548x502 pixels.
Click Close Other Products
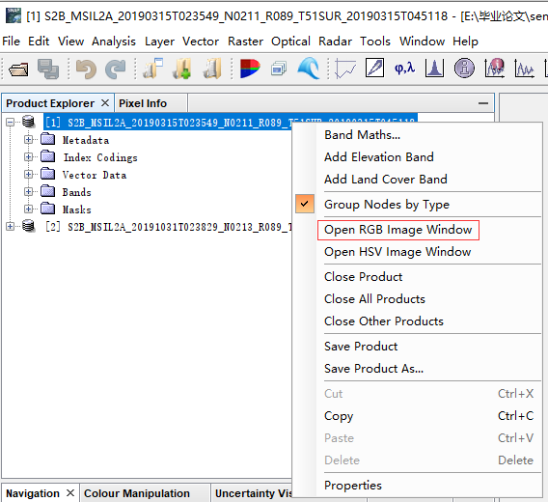click(x=384, y=321)
